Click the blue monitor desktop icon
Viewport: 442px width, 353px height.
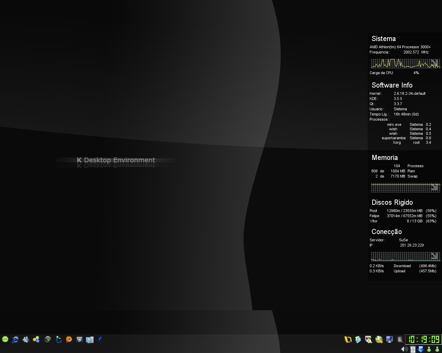pos(390,340)
